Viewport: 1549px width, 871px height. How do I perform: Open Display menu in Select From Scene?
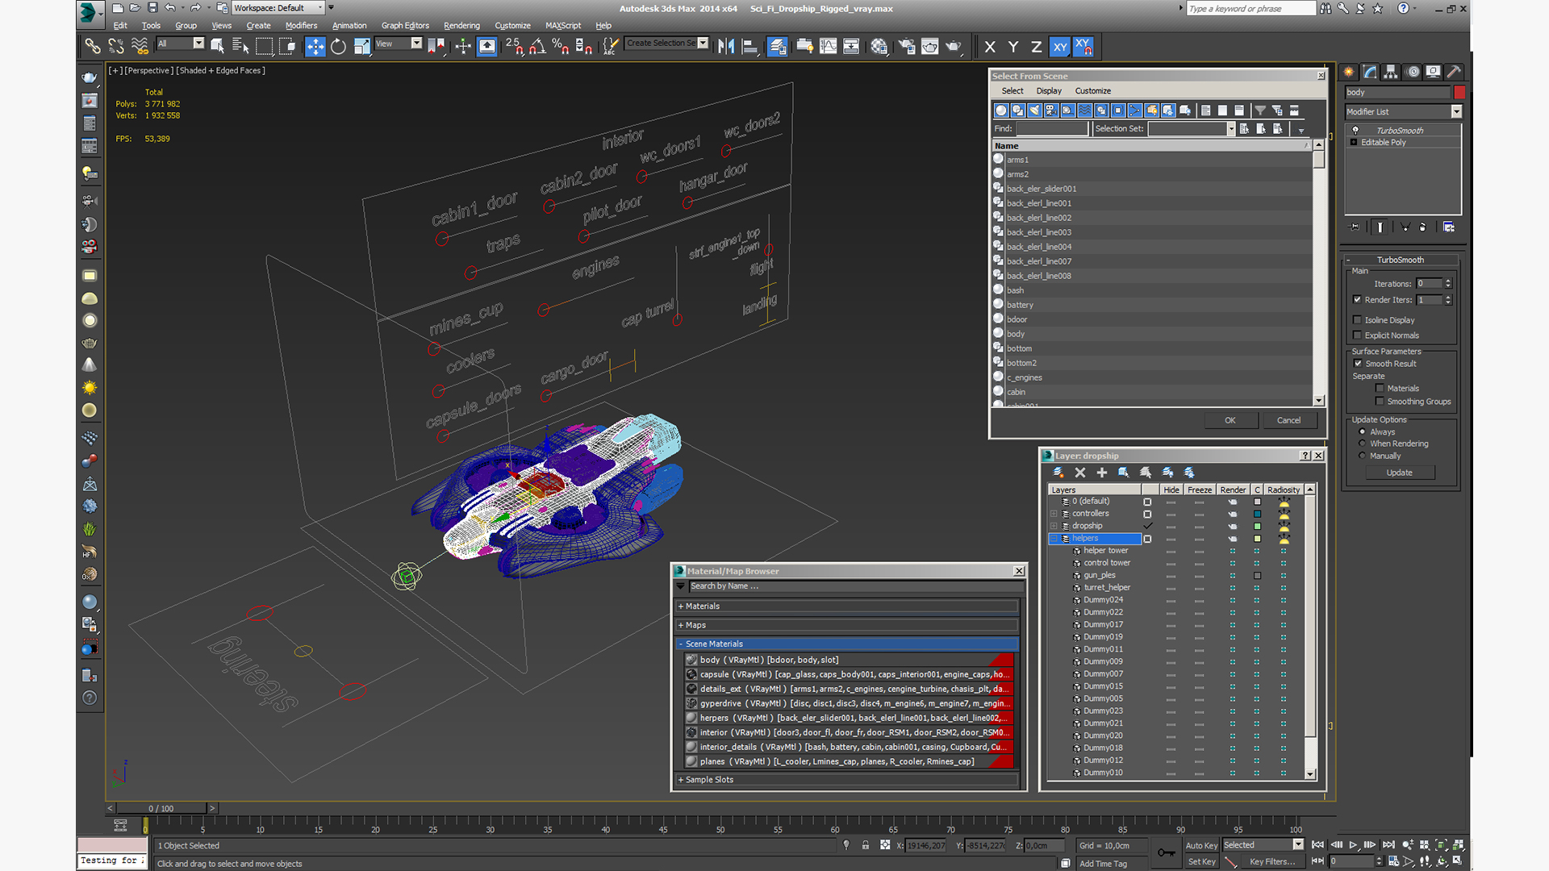(x=1049, y=91)
